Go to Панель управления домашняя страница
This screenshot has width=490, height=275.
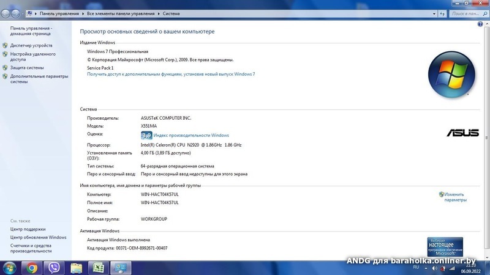tap(31, 31)
